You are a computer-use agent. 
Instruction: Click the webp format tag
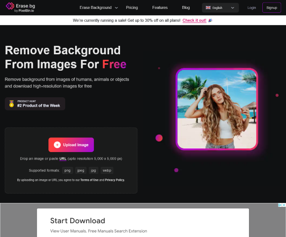coord(107,170)
